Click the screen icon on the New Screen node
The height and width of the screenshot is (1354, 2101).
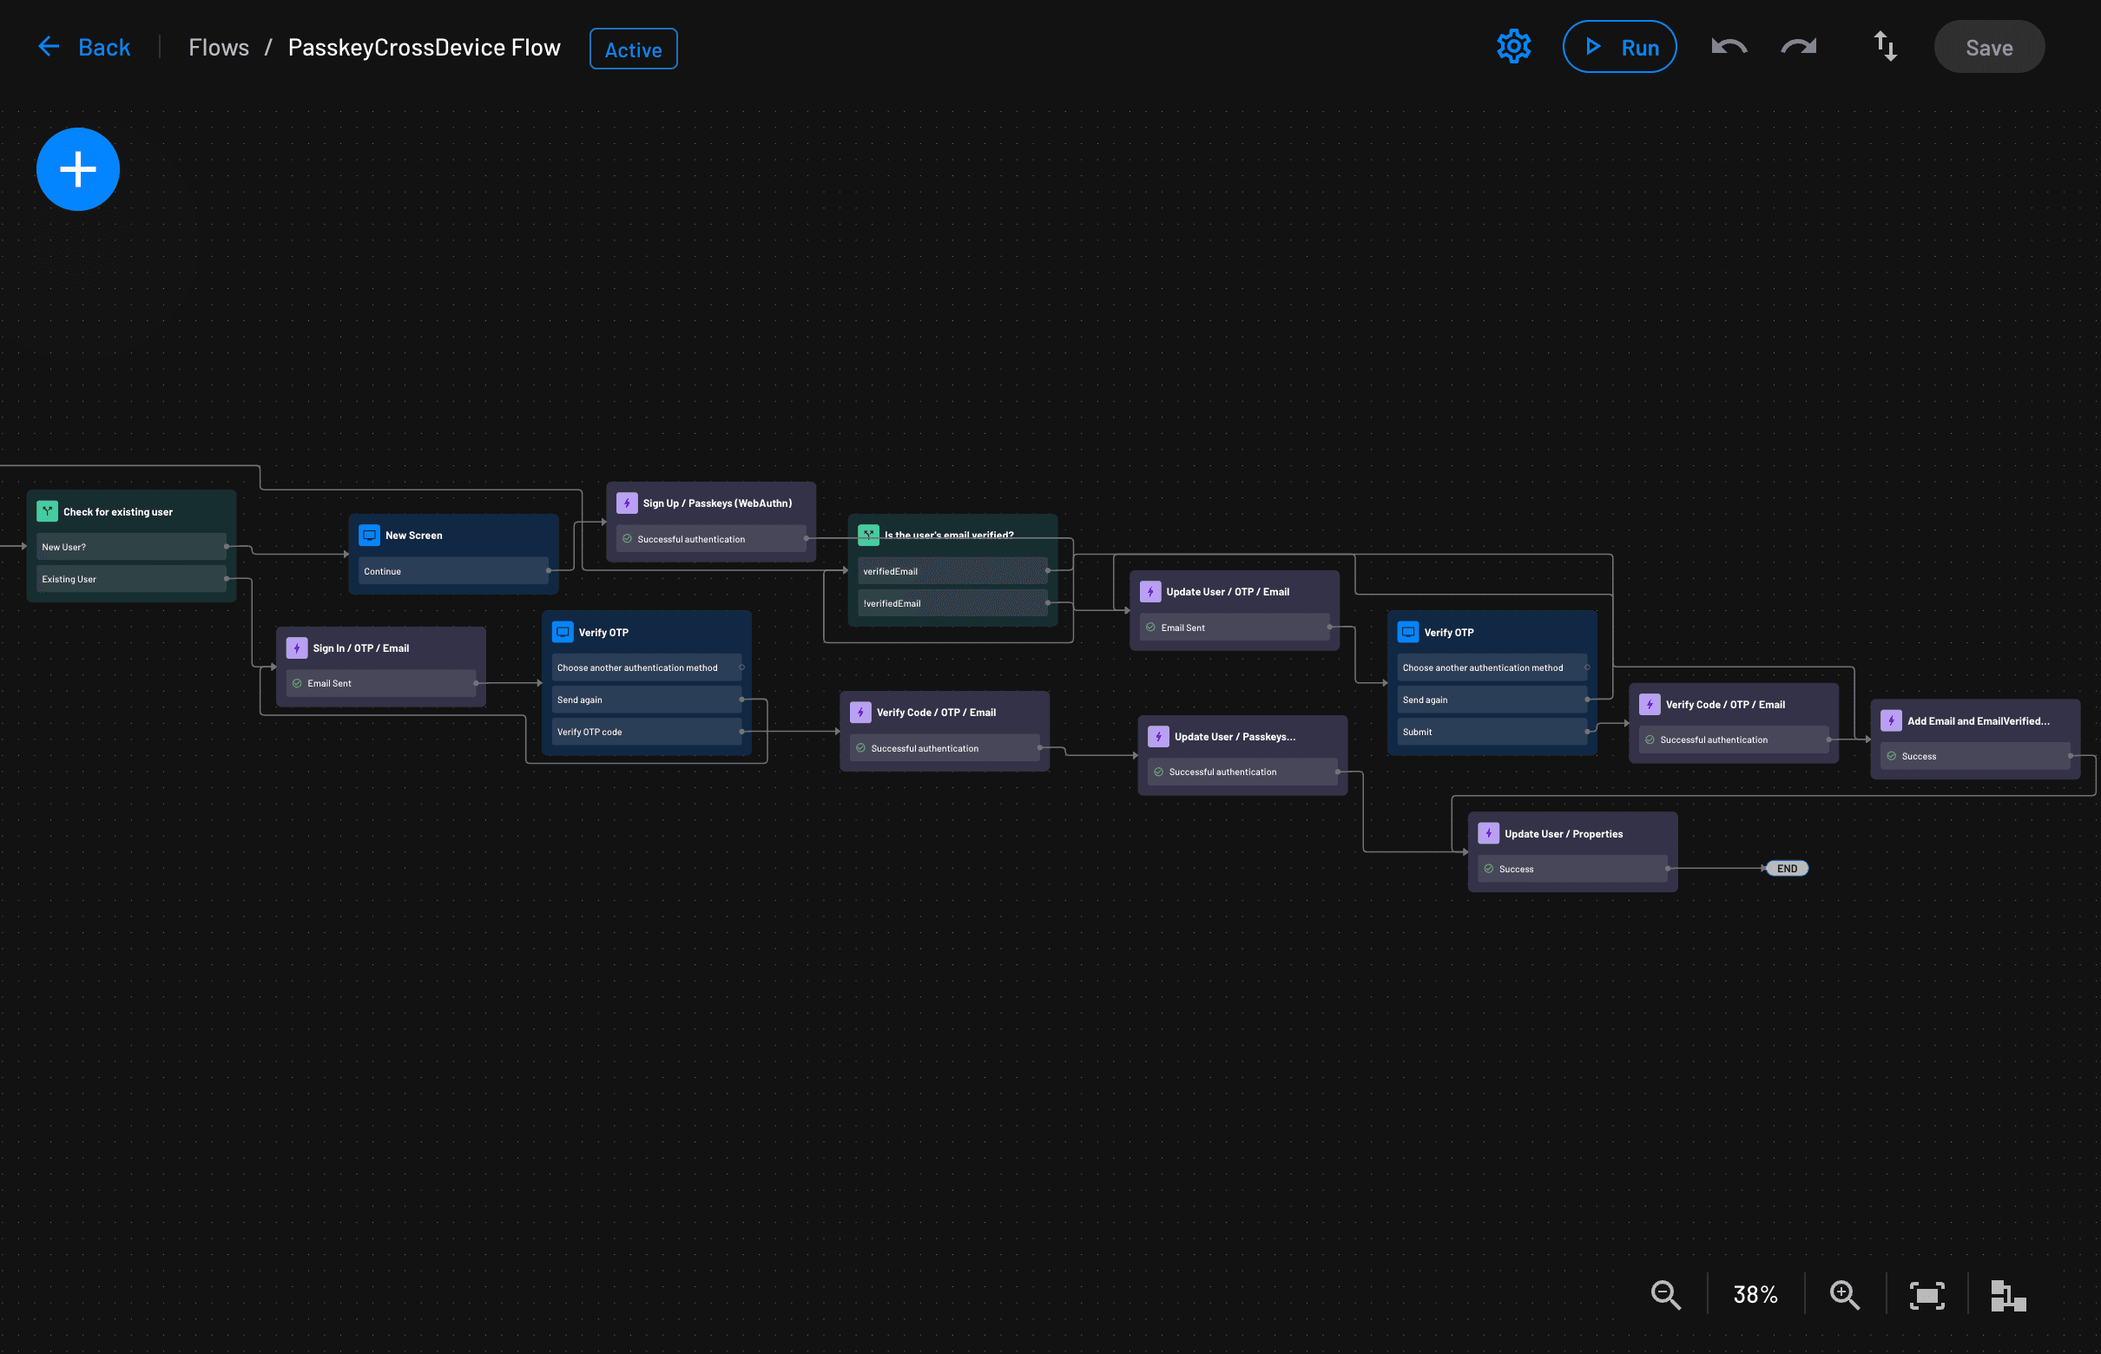368,535
